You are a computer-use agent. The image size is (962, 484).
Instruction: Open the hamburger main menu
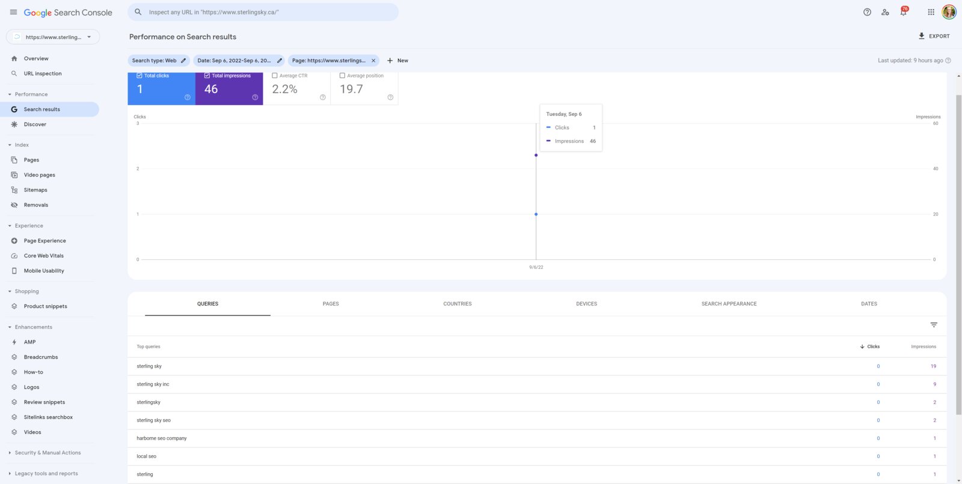click(13, 12)
